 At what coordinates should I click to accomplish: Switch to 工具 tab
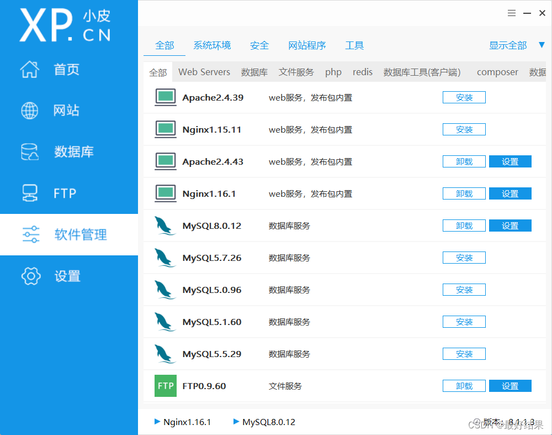tap(354, 45)
